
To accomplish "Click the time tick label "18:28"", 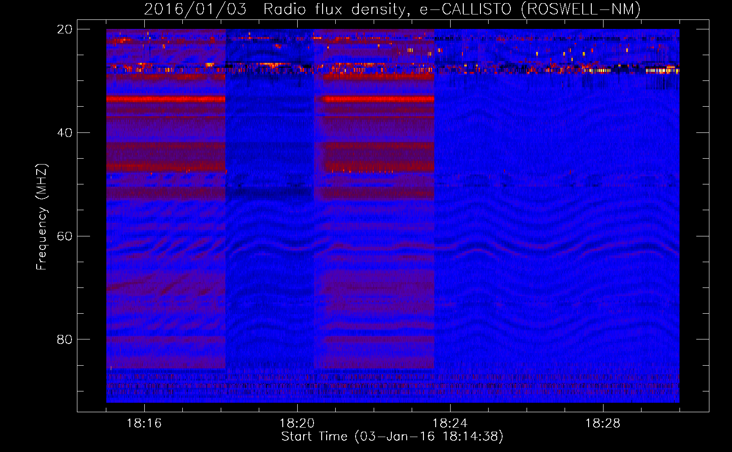I will tap(603, 424).
